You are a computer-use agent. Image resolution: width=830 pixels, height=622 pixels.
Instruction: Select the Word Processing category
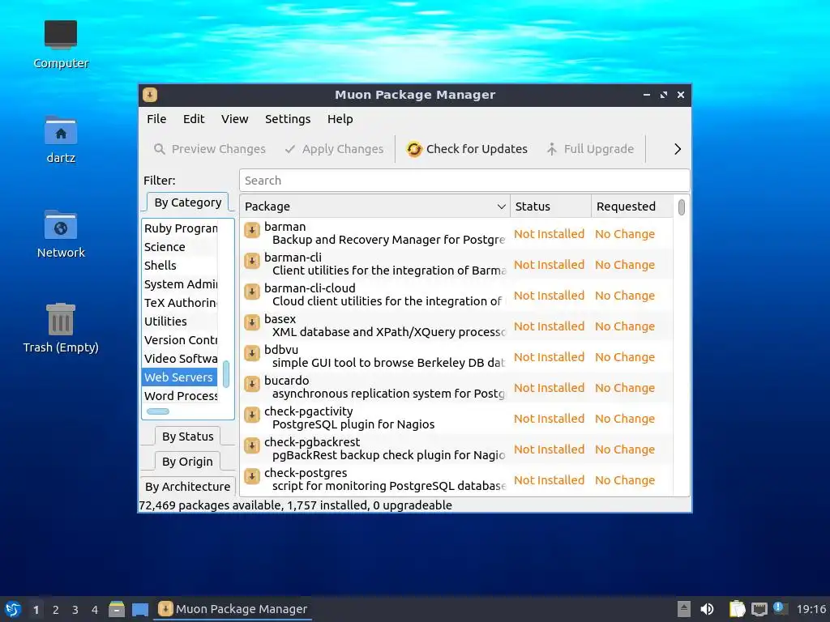(181, 395)
